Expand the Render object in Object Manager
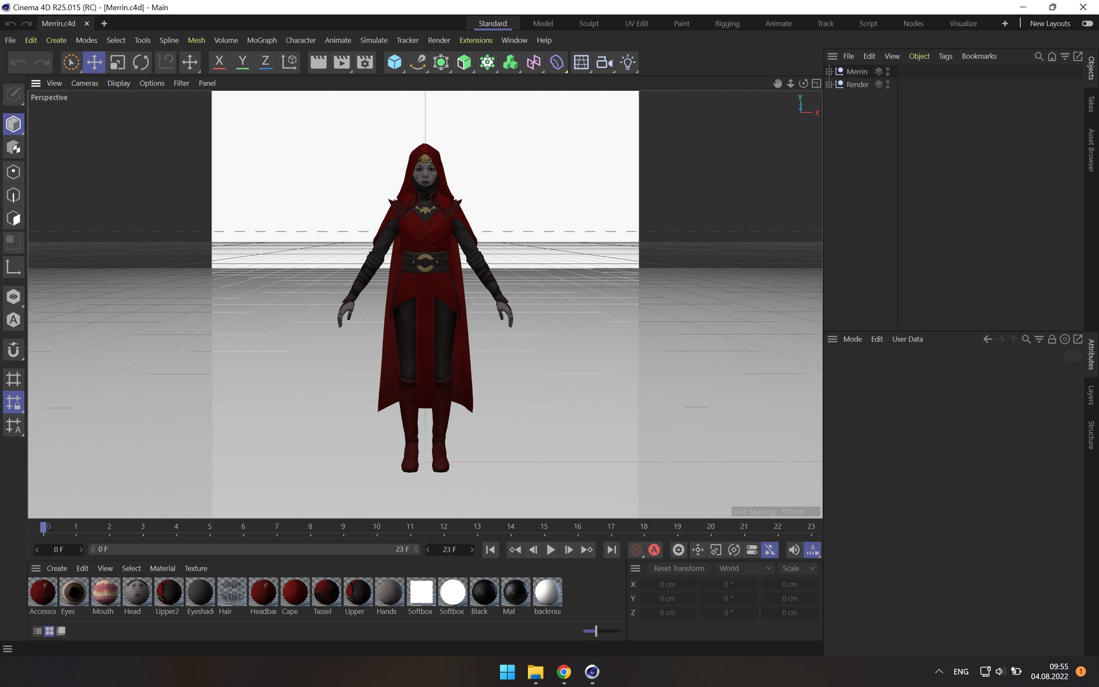 (x=829, y=84)
